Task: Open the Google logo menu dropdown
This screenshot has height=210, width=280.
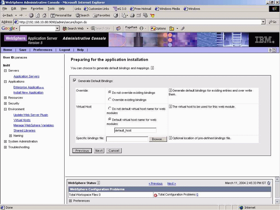Action: click(9, 28)
